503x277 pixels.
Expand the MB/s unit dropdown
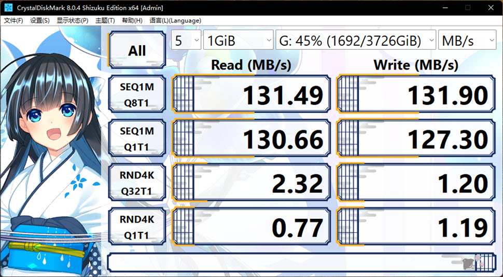click(x=467, y=40)
